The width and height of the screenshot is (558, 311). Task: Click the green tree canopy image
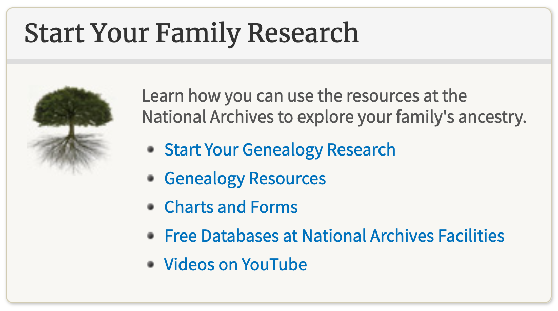[x=73, y=107]
